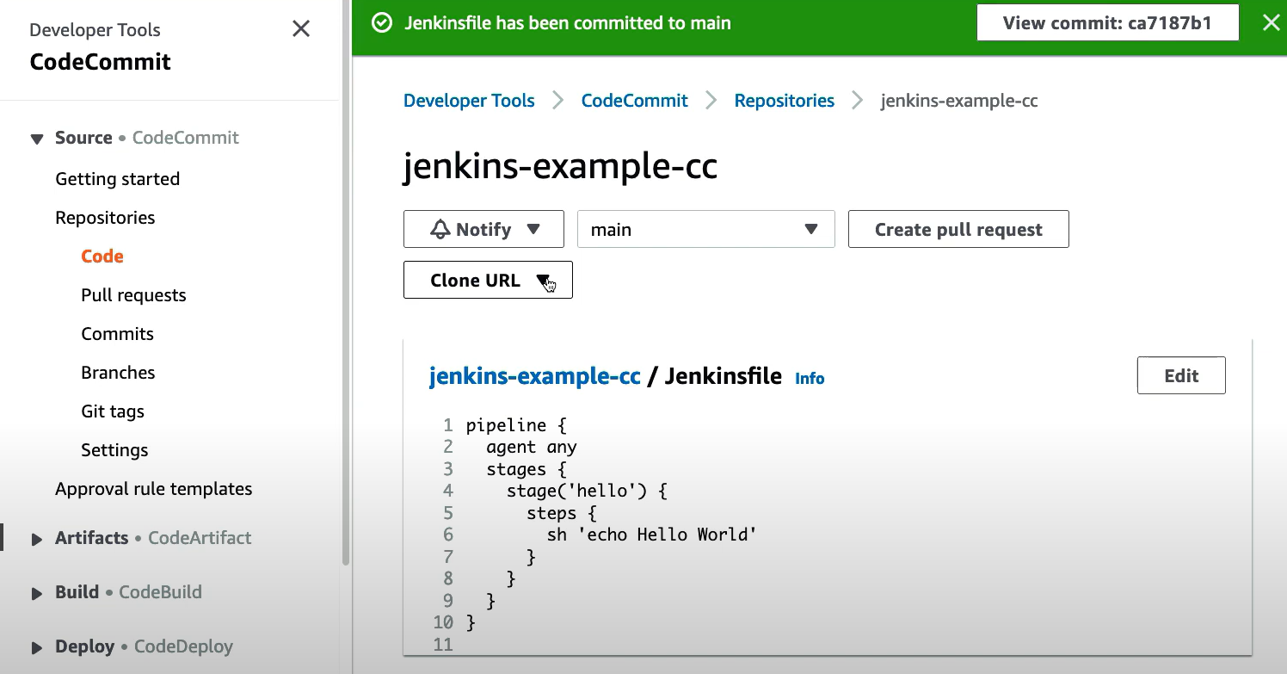This screenshot has height=674, width=1287.
Task: Click the green success checkmark icon
Action: (381, 23)
